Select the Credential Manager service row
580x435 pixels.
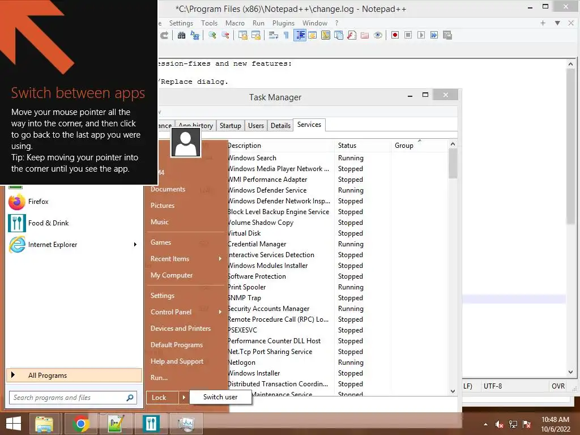click(338, 244)
